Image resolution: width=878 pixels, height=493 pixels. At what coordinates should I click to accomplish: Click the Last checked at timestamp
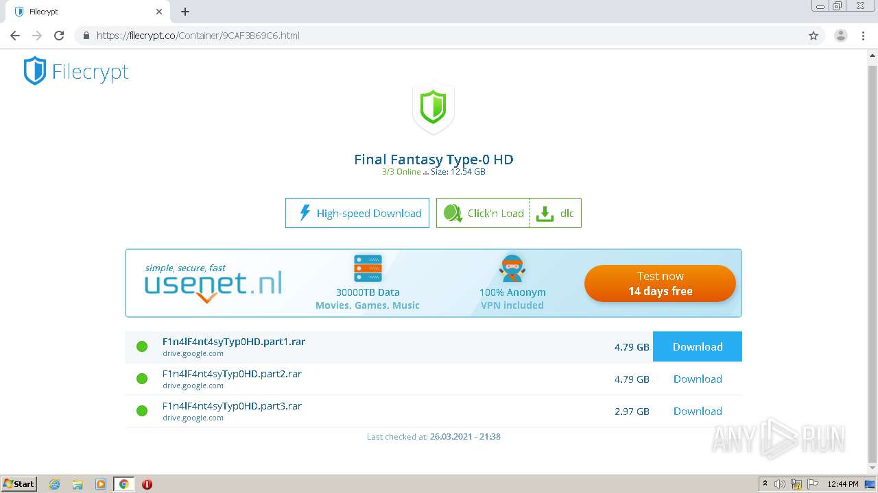434,436
